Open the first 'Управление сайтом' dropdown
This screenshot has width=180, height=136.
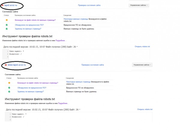click(x=139, y=5)
